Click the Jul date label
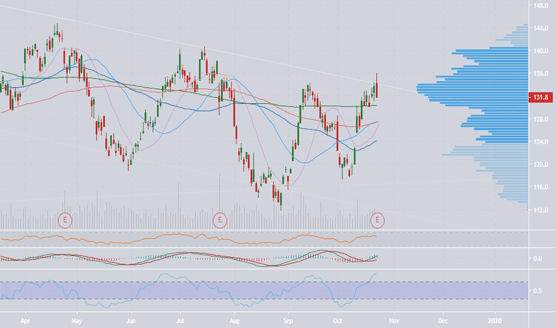 pos(180,321)
